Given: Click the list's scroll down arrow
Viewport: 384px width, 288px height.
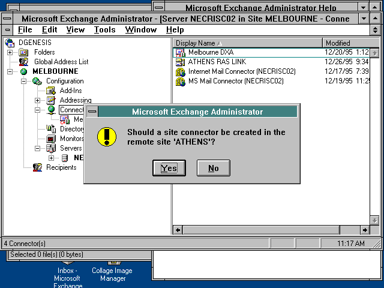Looking at the screenshot, I should (374, 220).
